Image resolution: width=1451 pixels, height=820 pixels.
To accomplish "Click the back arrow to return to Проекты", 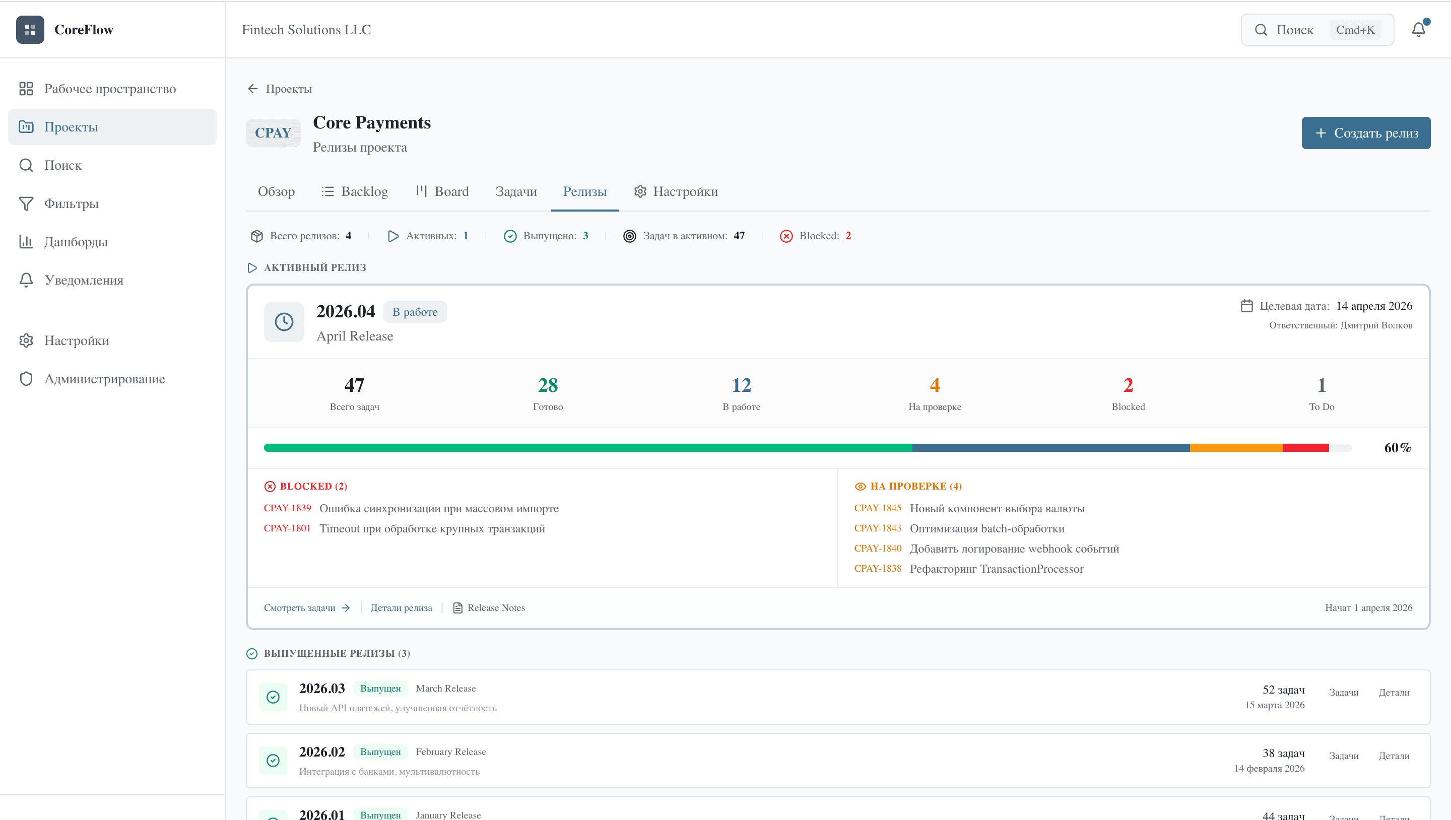I will click(x=252, y=89).
